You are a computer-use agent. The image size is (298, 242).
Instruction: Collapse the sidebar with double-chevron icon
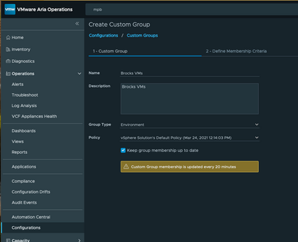77,23
